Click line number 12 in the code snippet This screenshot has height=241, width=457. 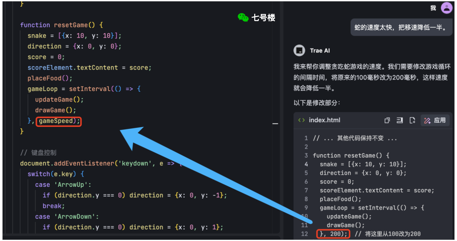(x=305, y=234)
